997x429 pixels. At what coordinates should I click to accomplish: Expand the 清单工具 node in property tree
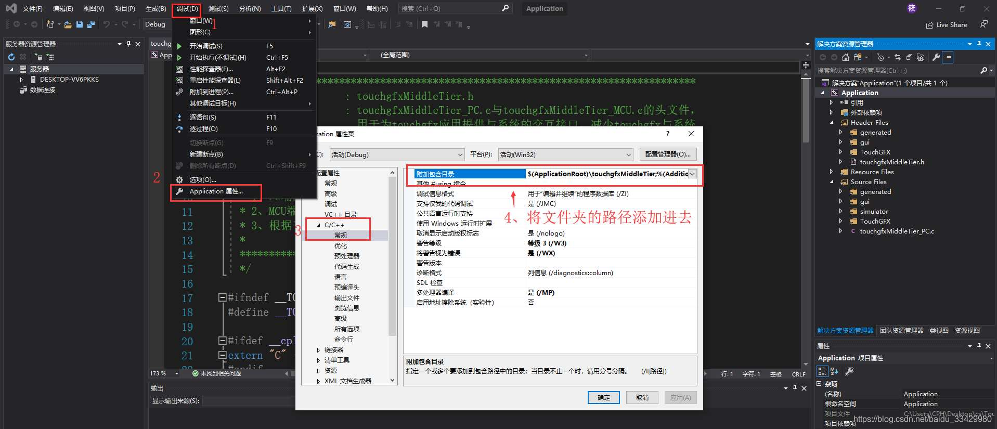pyautogui.click(x=318, y=360)
